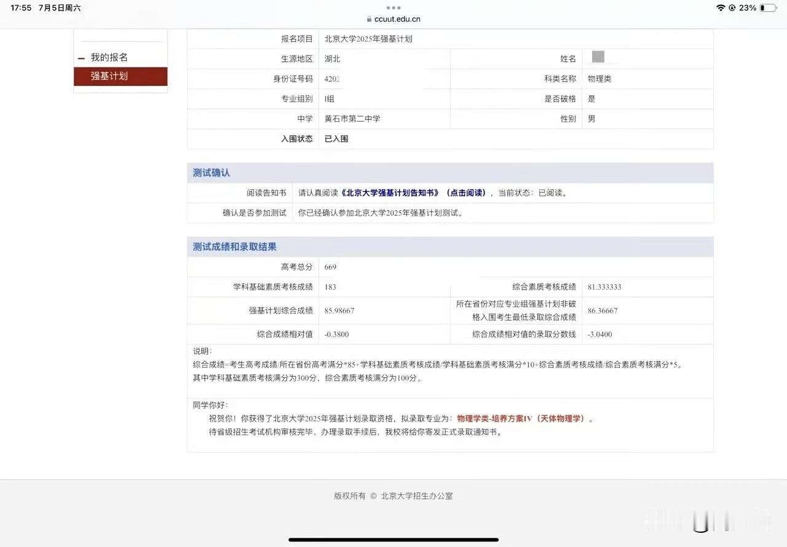Open 我的报名 sidebar heading
This screenshot has height=547, width=787.
pyautogui.click(x=109, y=57)
